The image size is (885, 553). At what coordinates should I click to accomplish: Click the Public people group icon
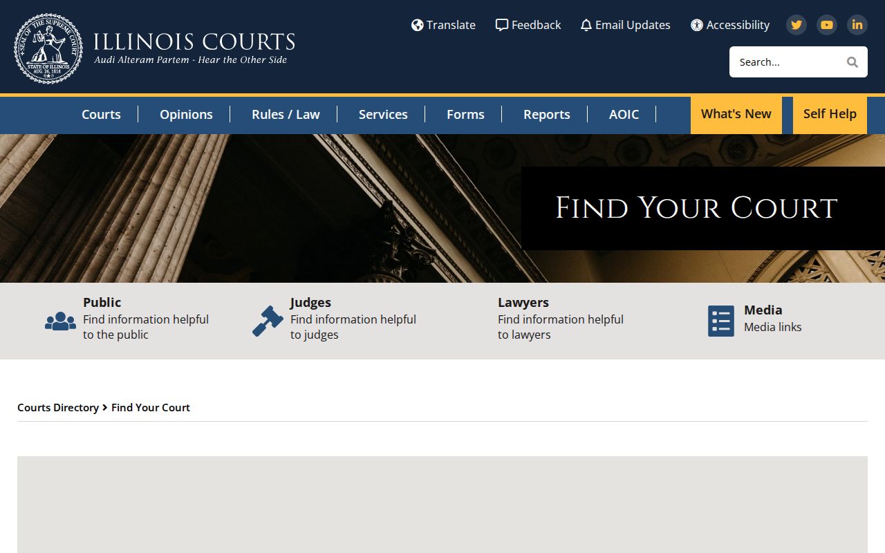coord(60,321)
